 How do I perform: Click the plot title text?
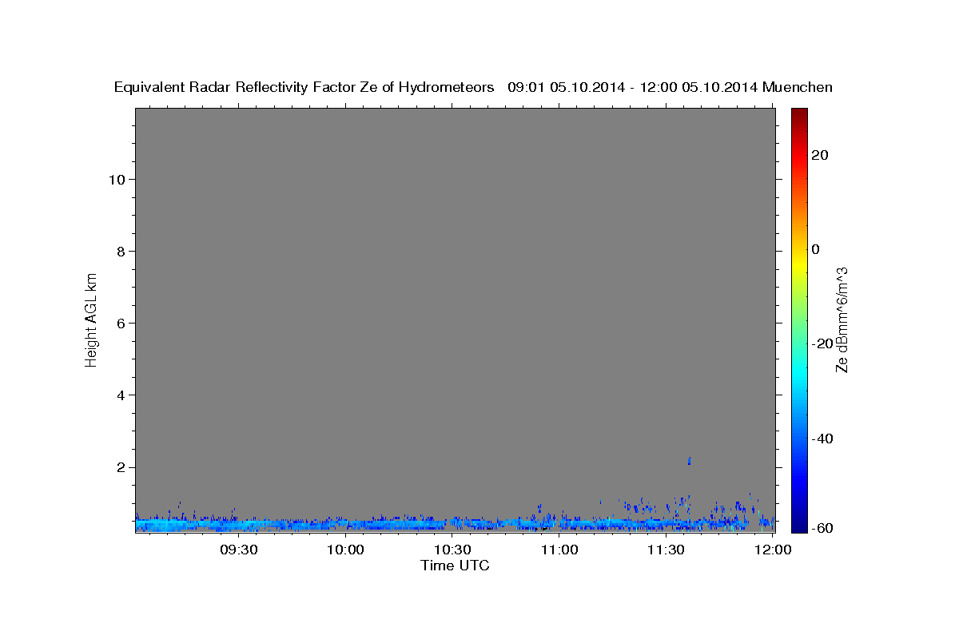pos(473,87)
